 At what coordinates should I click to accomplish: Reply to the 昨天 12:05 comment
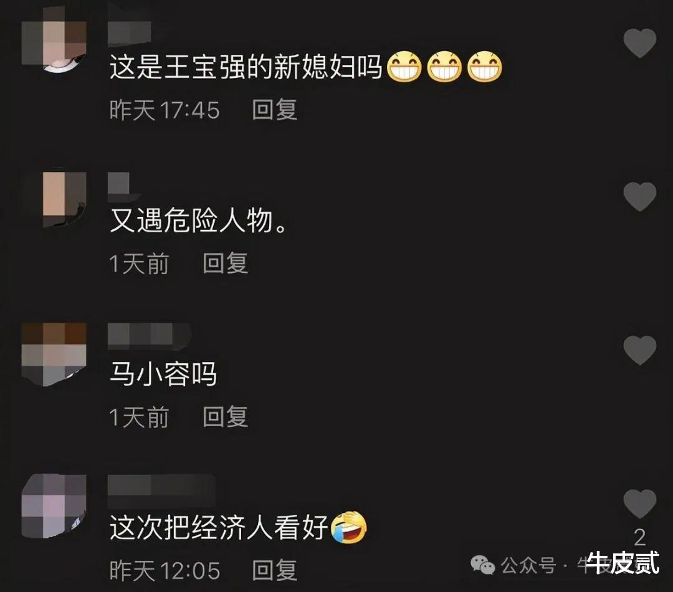[x=275, y=570]
